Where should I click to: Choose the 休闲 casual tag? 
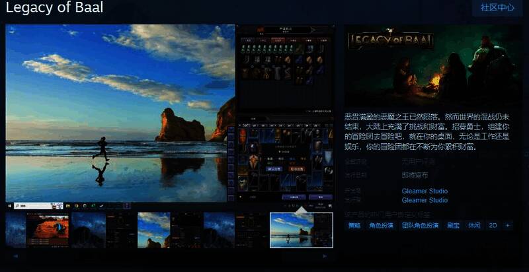click(473, 225)
